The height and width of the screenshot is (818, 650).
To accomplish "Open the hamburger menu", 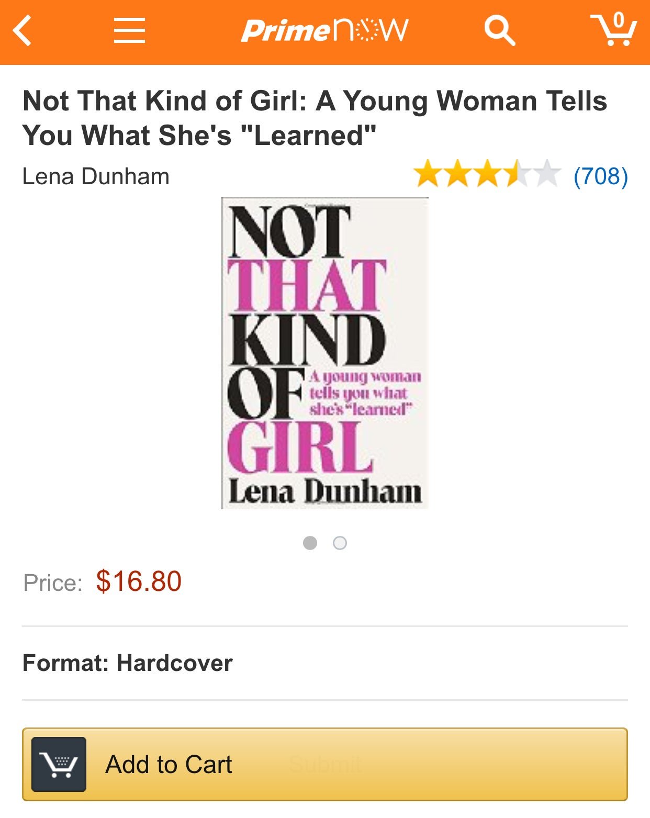I will [x=129, y=30].
